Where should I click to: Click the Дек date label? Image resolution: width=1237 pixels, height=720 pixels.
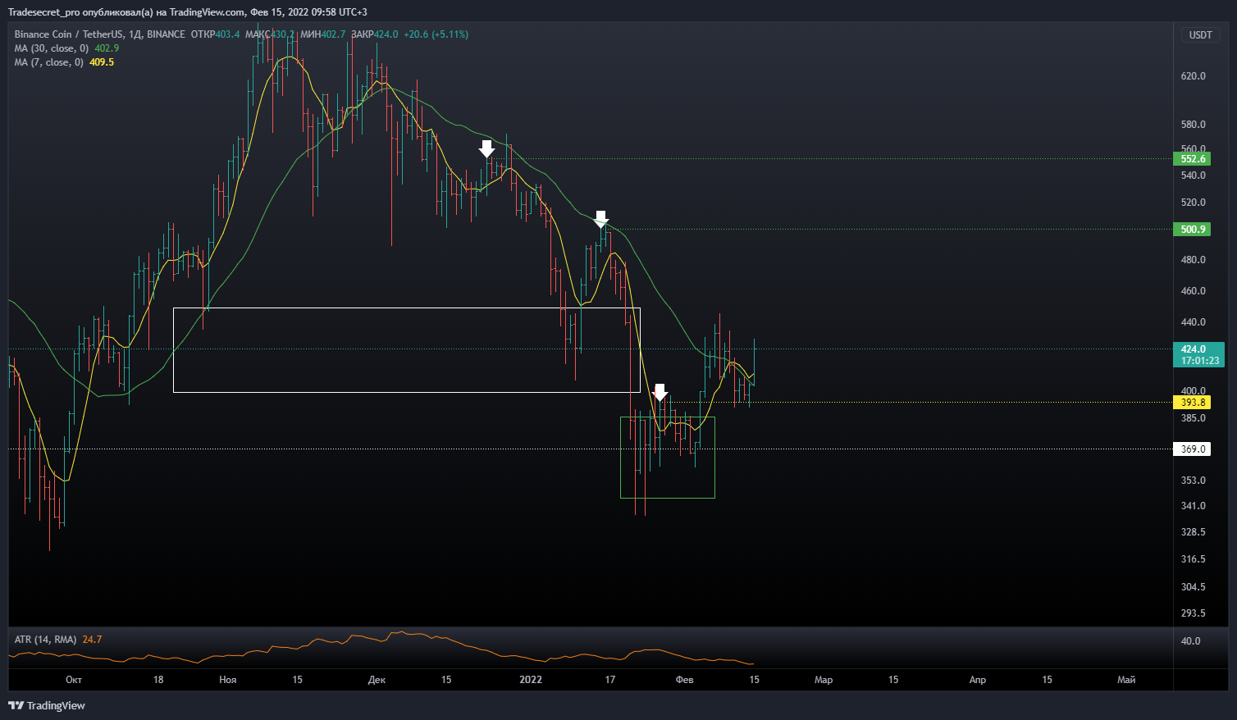[377, 680]
